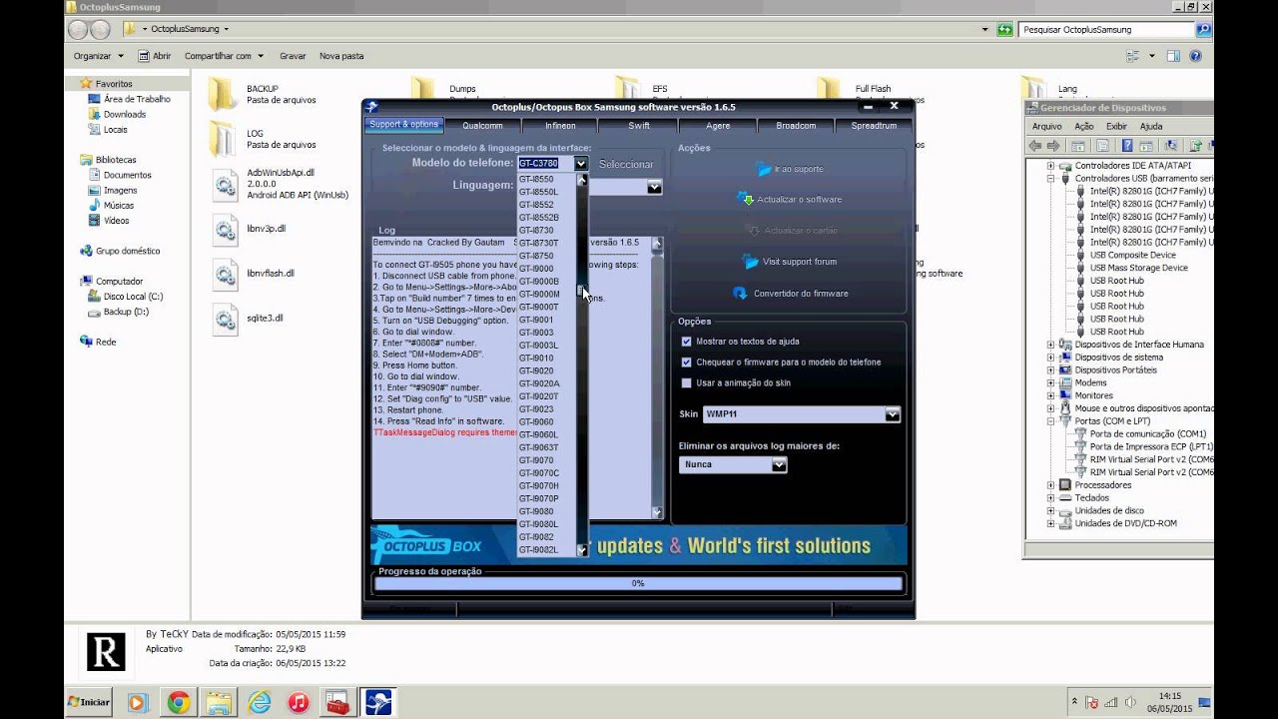Click 'Nova pasta' in Explorer toolbar

coord(341,56)
